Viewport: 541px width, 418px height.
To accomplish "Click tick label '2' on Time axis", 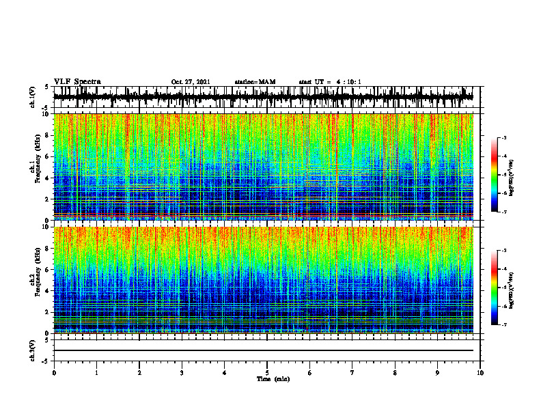I will (x=139, y=373).
